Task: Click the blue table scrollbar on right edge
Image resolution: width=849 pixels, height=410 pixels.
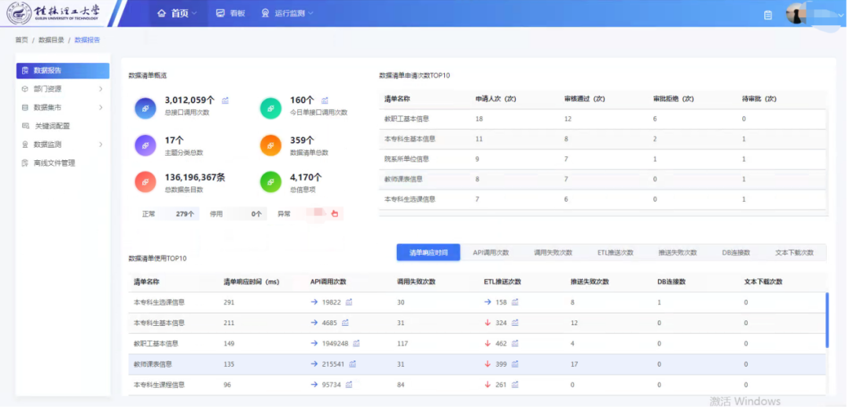Action: 826,320
